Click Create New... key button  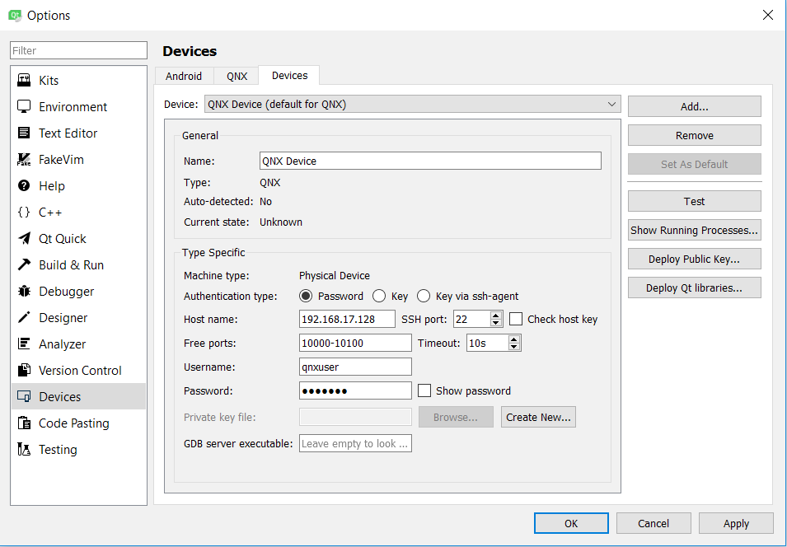pos(538,417)
